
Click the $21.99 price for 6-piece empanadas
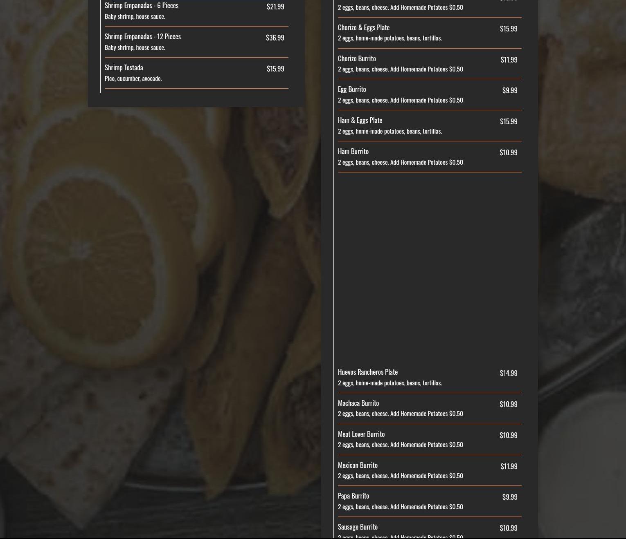pyautogui.click(x=275, y=7)
